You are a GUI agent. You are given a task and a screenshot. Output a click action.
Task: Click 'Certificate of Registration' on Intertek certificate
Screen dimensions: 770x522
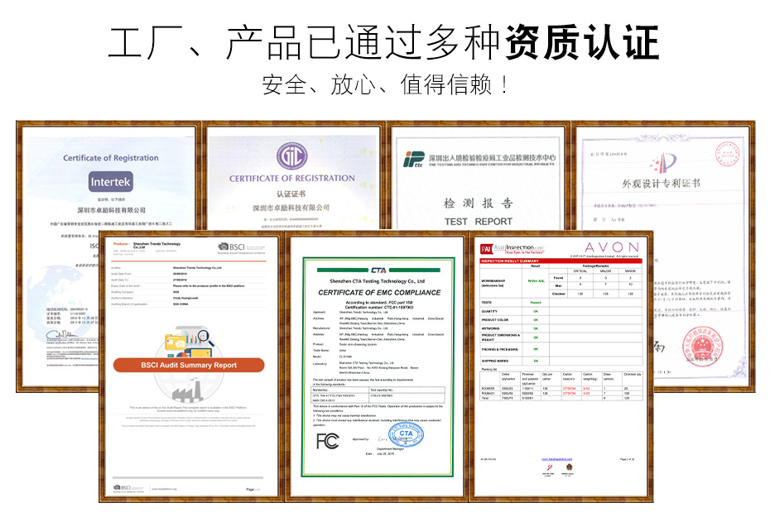(x=110, y=158)
